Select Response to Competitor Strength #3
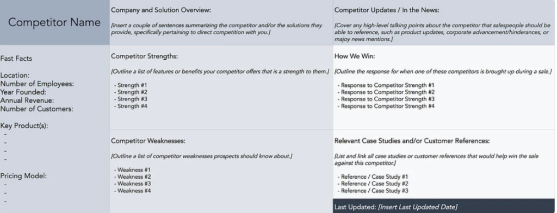 [386, 99]
